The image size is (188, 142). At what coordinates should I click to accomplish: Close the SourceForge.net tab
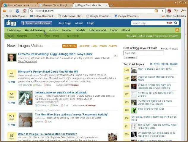point(35,5)
